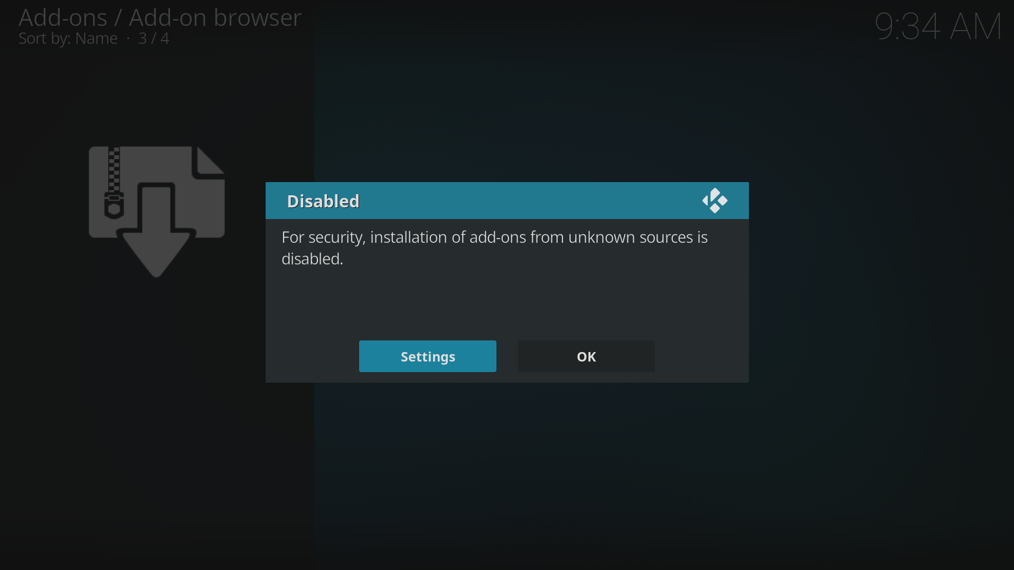Click the blue dialog header bar
This screenshot has height=570, width=1014.
pos(507,201)
